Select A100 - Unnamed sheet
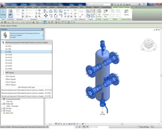 [12, 106]
